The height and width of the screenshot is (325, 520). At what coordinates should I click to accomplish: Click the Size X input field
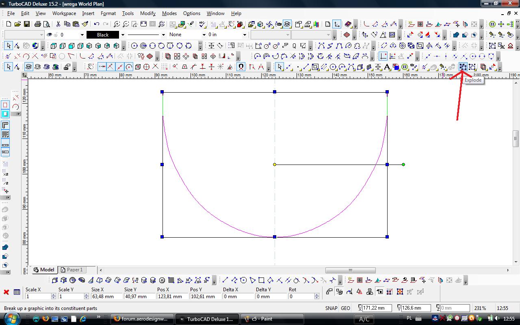[x=106, y=297]
